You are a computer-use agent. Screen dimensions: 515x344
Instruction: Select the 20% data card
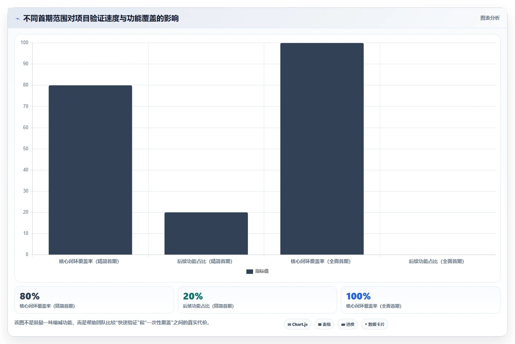(x=257, y=300)
